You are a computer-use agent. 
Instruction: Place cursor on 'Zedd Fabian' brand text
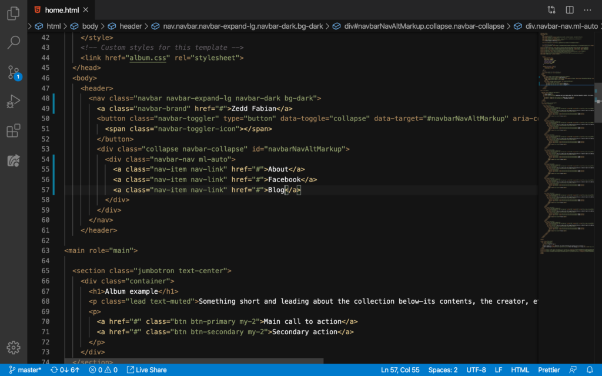click(x=254, y=109)
